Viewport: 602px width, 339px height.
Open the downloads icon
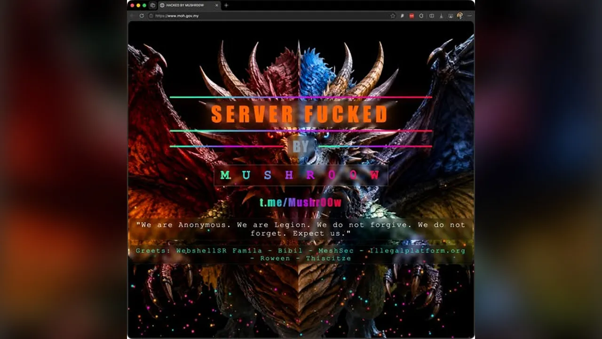click(x=441, y=16)
